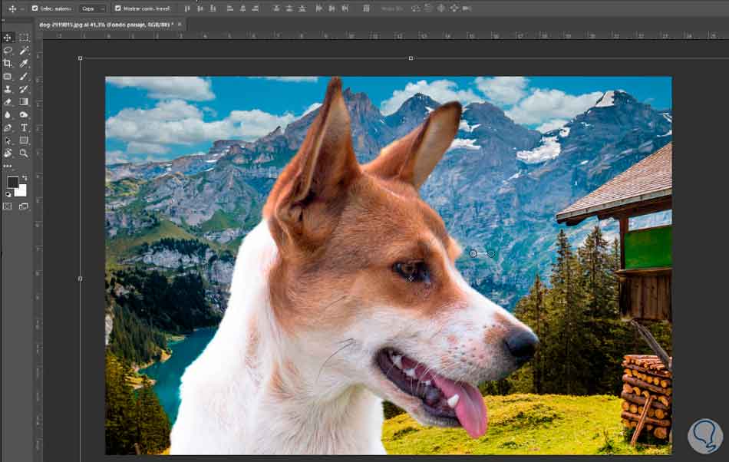Toggle the Mostrar contr. transf. checkbox
Viewport: 729px width, 462px height.
[117, 8]
